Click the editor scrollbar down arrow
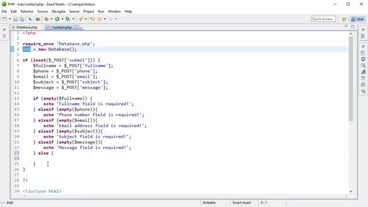 pos(351,191)
